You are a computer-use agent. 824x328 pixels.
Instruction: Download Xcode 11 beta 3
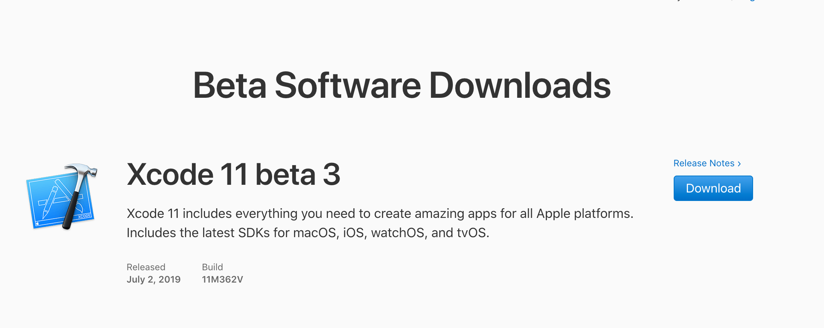point(713,188)
